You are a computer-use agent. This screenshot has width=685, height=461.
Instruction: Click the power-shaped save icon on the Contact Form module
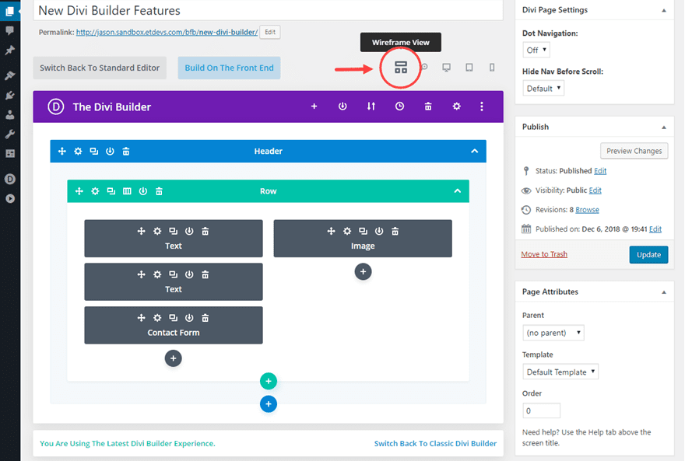click(189, 318)
